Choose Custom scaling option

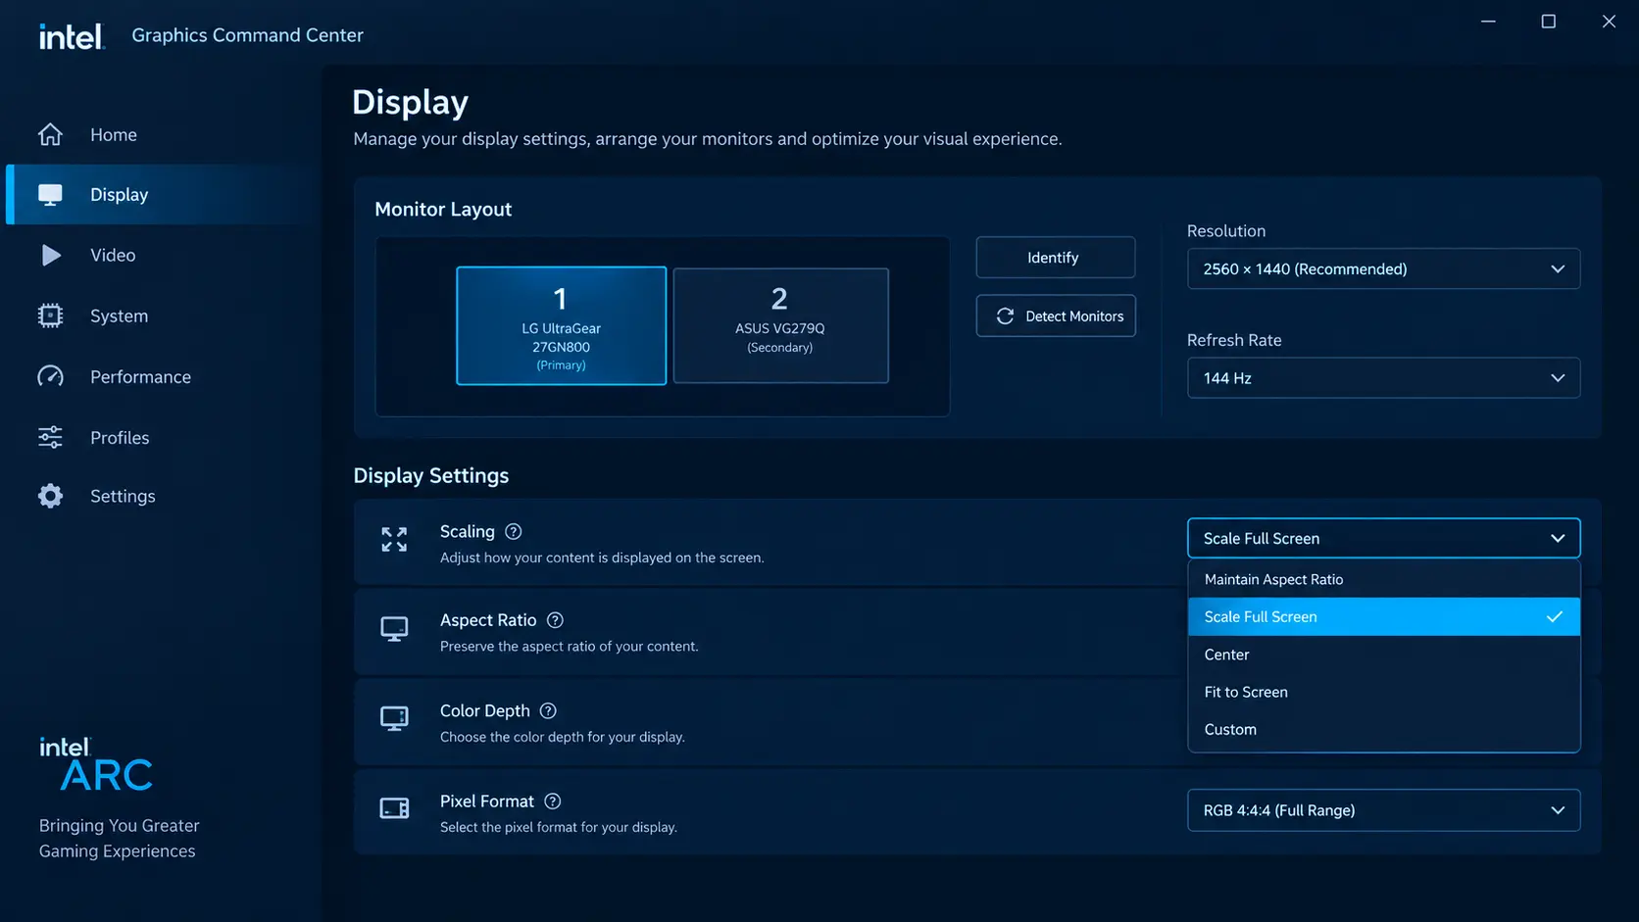pos(1383,729)
